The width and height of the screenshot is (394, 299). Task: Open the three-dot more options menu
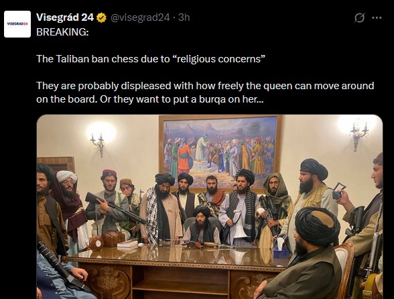coord(377,17)
